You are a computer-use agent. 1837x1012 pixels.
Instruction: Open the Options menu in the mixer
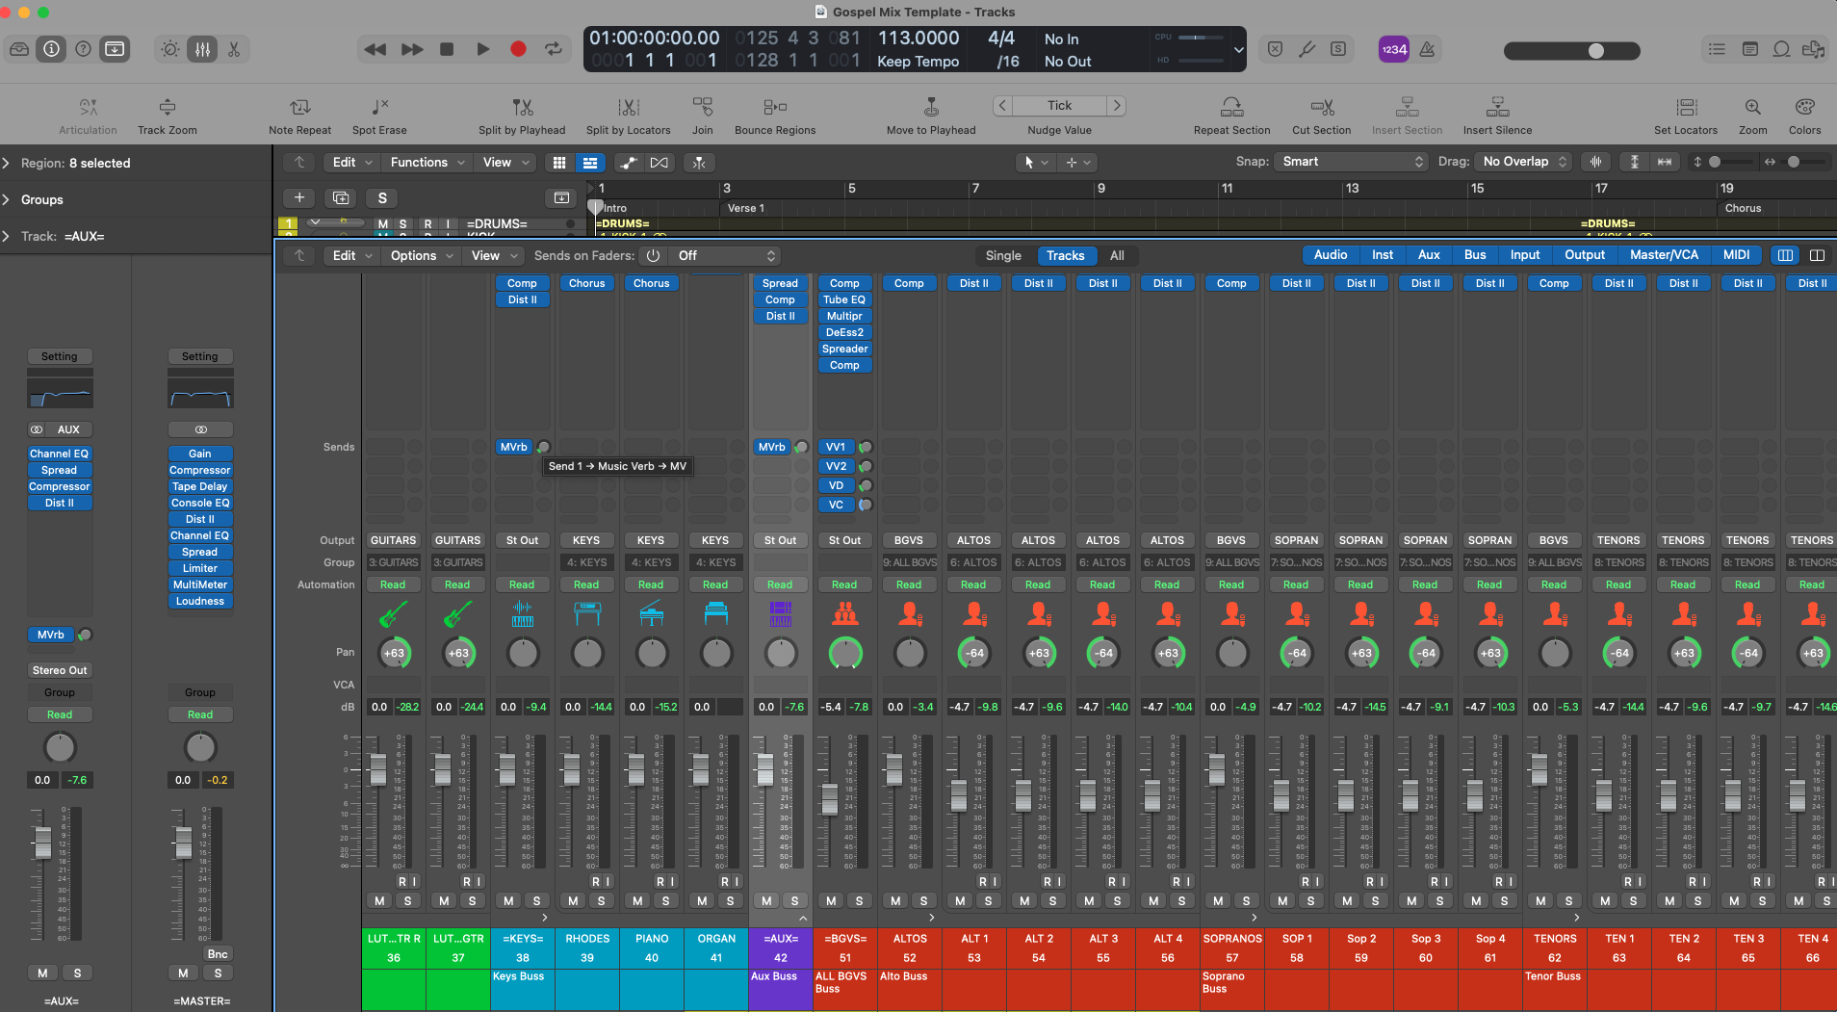(x=419, y=255)
